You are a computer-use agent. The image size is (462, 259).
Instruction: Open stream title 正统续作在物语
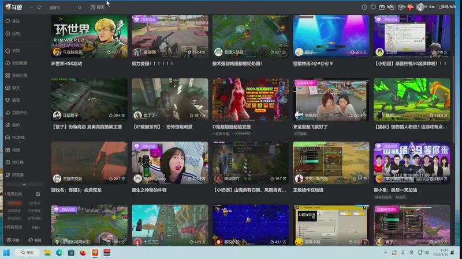click(308, 190)
